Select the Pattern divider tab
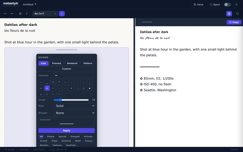The height and width of the screenshot is (152, 243). (x=88, y=63)
